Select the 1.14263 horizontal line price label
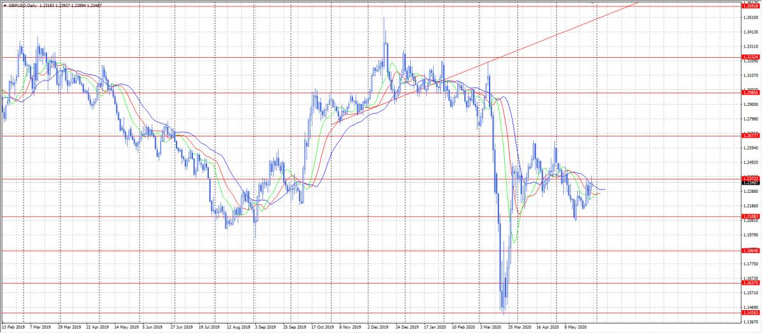762x333 pixels. (751, 313)
